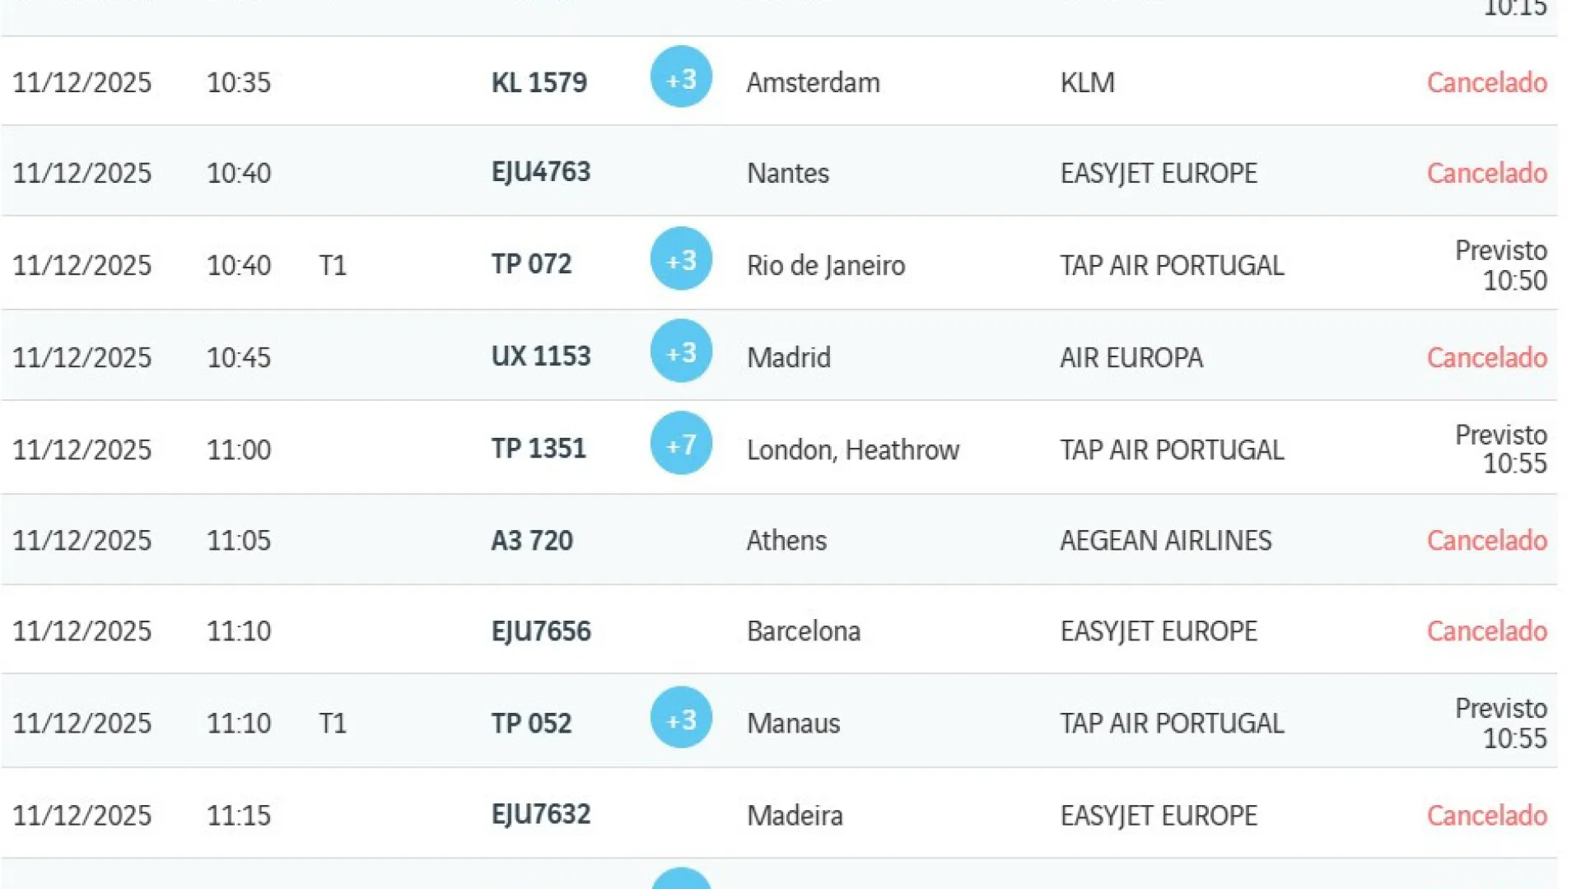Click flight EJU7632 to Madeira
1581x889 pixels.
coord(541,815)
